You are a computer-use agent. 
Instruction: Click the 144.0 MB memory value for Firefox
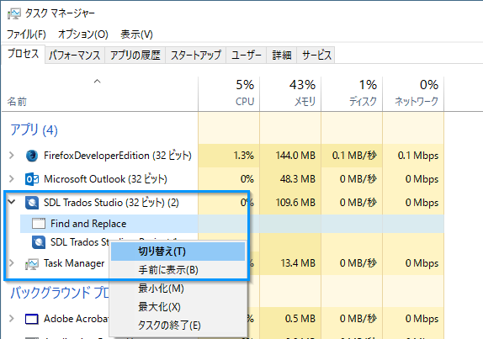click(x=295, y=156)
